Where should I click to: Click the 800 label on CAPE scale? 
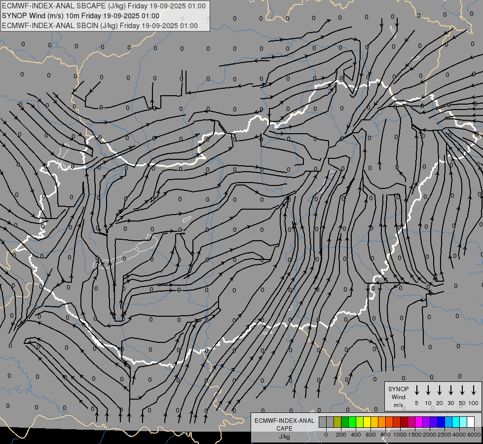[385, 435]
